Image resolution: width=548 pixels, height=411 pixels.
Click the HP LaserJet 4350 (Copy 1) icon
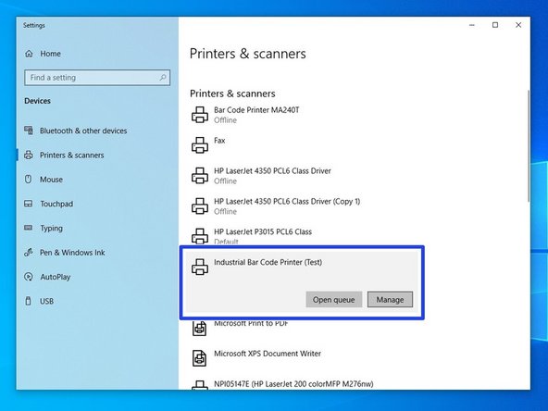pos(200,205)
